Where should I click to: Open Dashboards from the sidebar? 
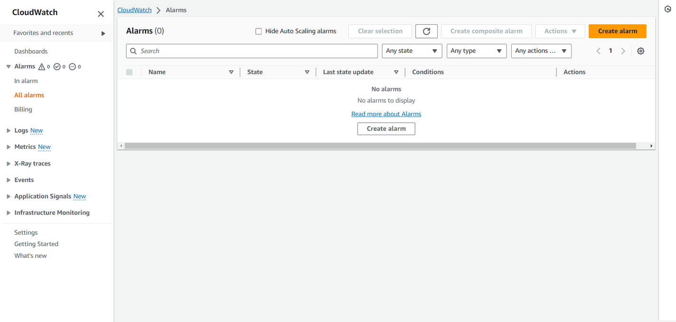pos(31,51)
